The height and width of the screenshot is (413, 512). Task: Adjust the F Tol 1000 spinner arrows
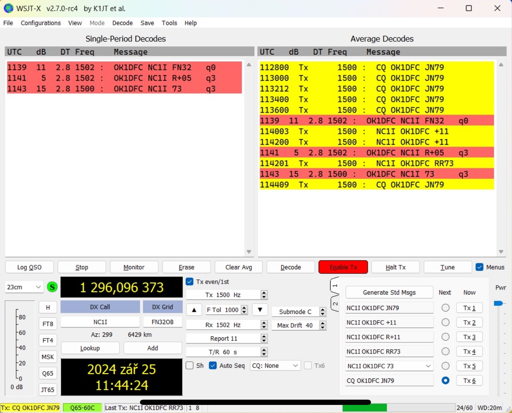[244, 310]
